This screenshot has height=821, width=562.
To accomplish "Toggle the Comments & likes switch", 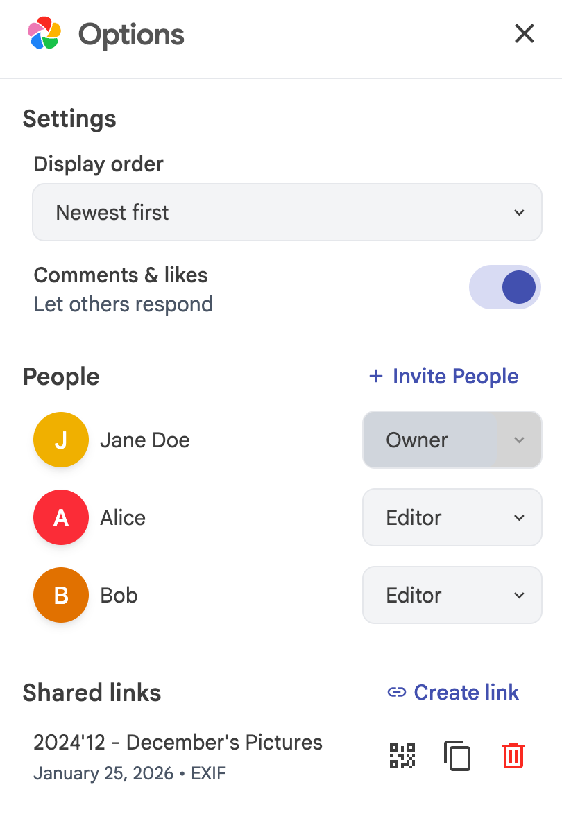I will pos(505,287).
